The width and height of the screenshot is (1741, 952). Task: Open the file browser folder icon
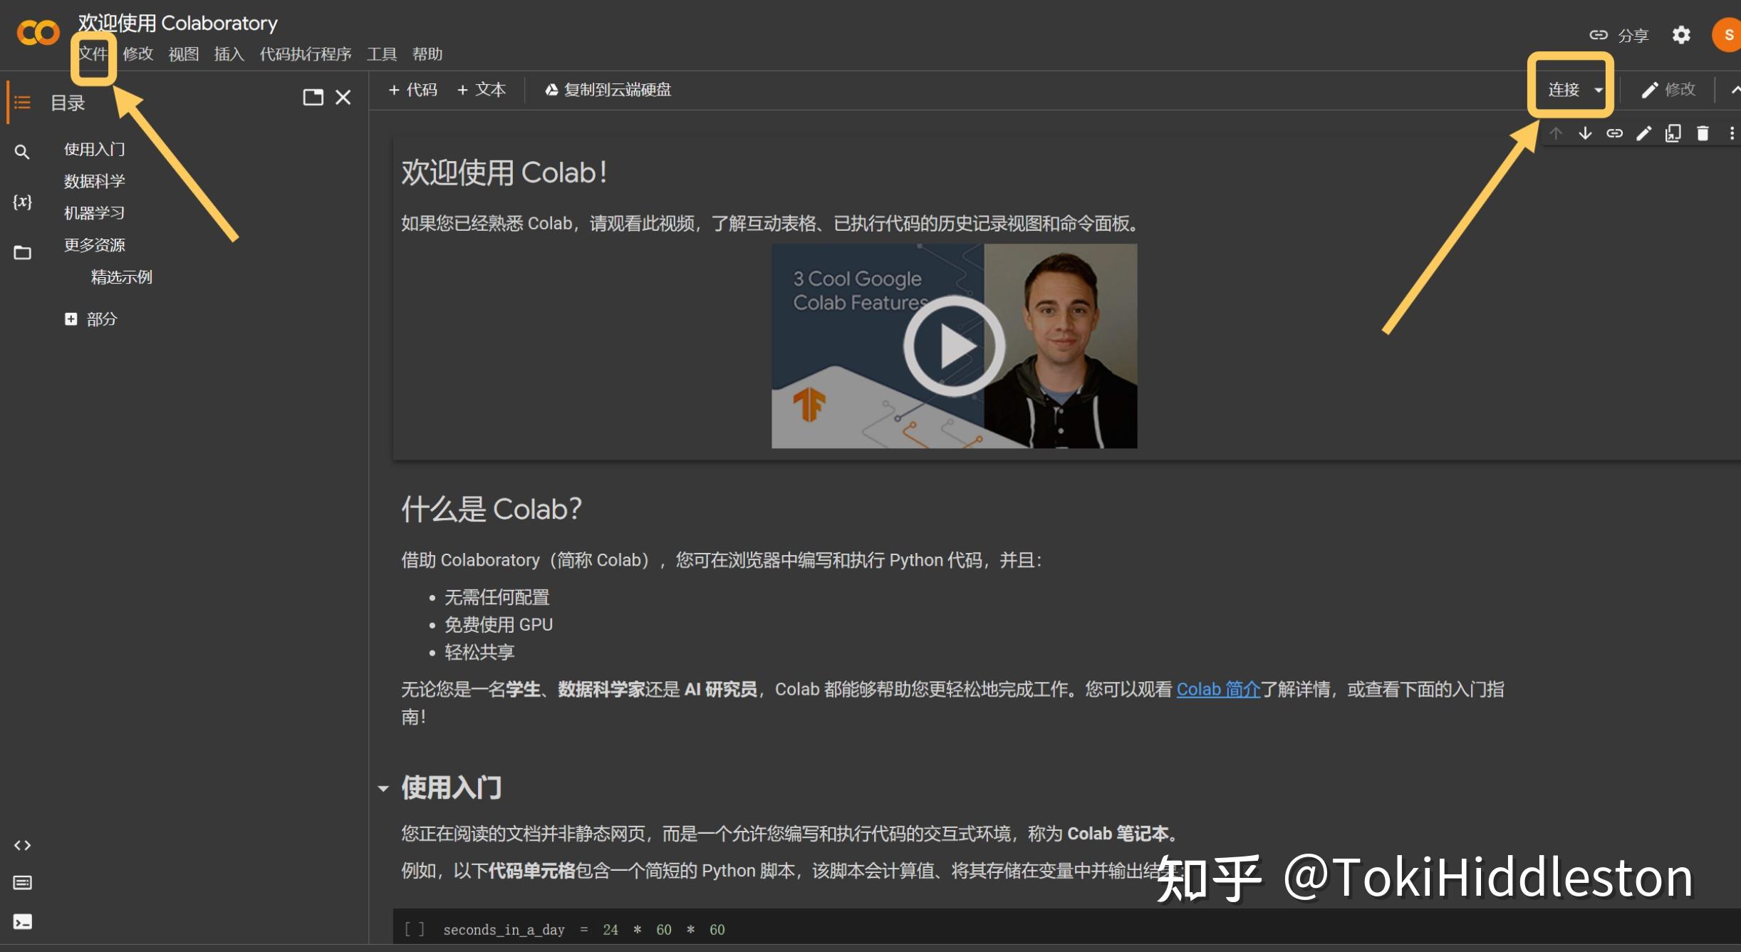(22, 252)
